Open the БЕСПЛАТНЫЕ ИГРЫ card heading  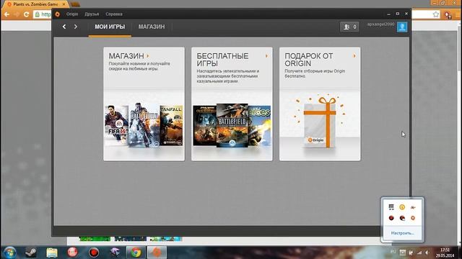(222, 60)
